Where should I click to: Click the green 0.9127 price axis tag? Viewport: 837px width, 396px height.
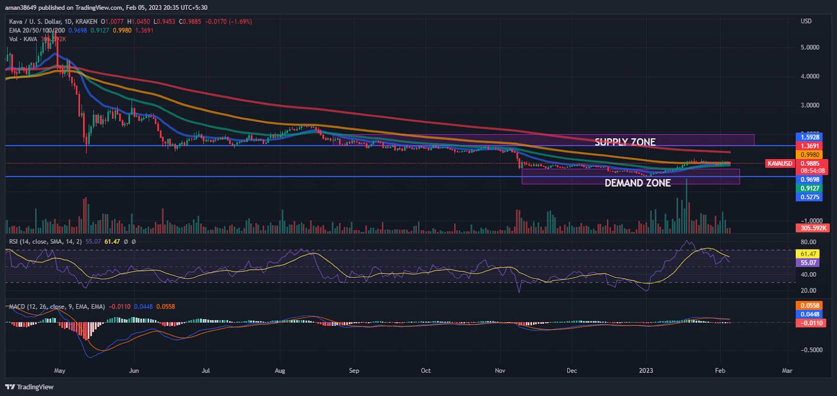click(810, 188)
